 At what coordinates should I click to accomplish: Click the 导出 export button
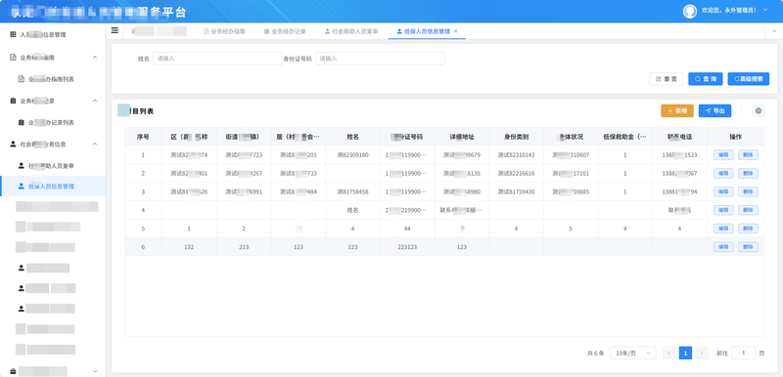pos(714,111)
